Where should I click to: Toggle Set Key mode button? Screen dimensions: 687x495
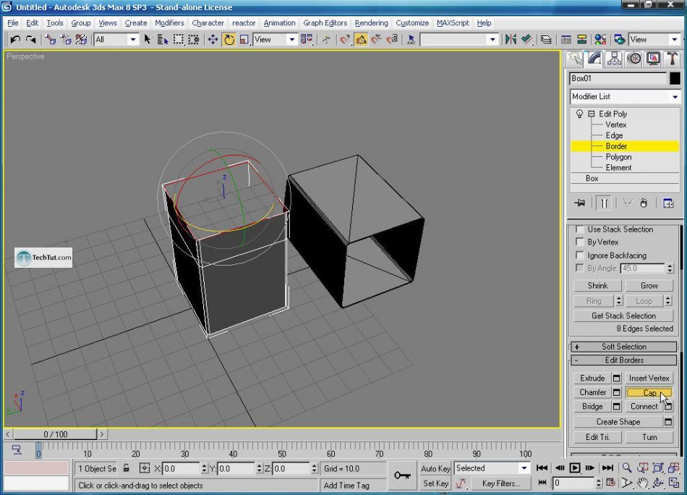tap(435, 483)
